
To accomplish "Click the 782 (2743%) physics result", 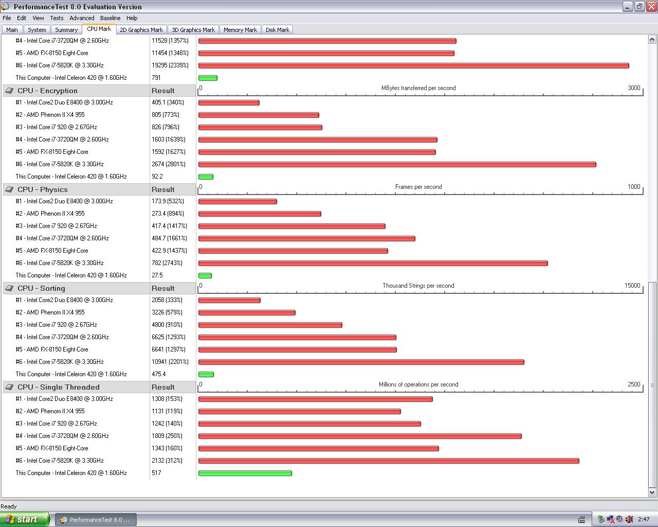I will tap(167, 263).
